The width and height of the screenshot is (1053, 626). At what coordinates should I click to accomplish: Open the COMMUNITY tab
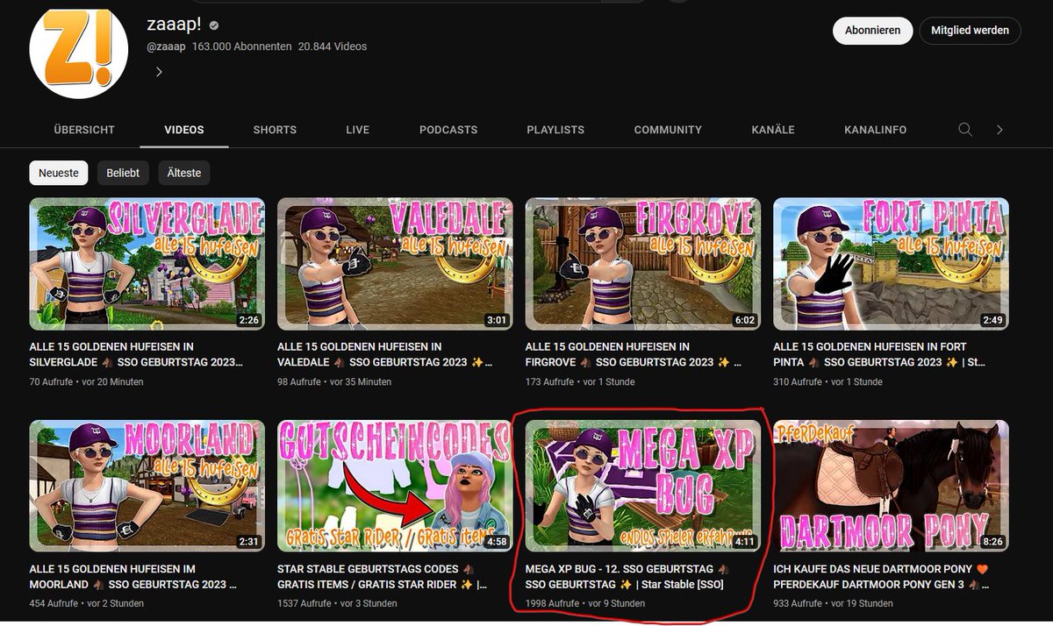click(x=667, y=129)
